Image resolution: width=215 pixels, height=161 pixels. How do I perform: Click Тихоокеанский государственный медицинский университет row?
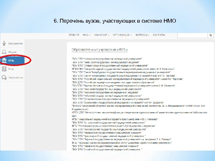[109, 129]
